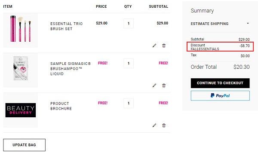This screenshot has height=162, width=258.
Task: Open Beauty Delivery brochure thumbnail
Action: (x=21, y=110)
